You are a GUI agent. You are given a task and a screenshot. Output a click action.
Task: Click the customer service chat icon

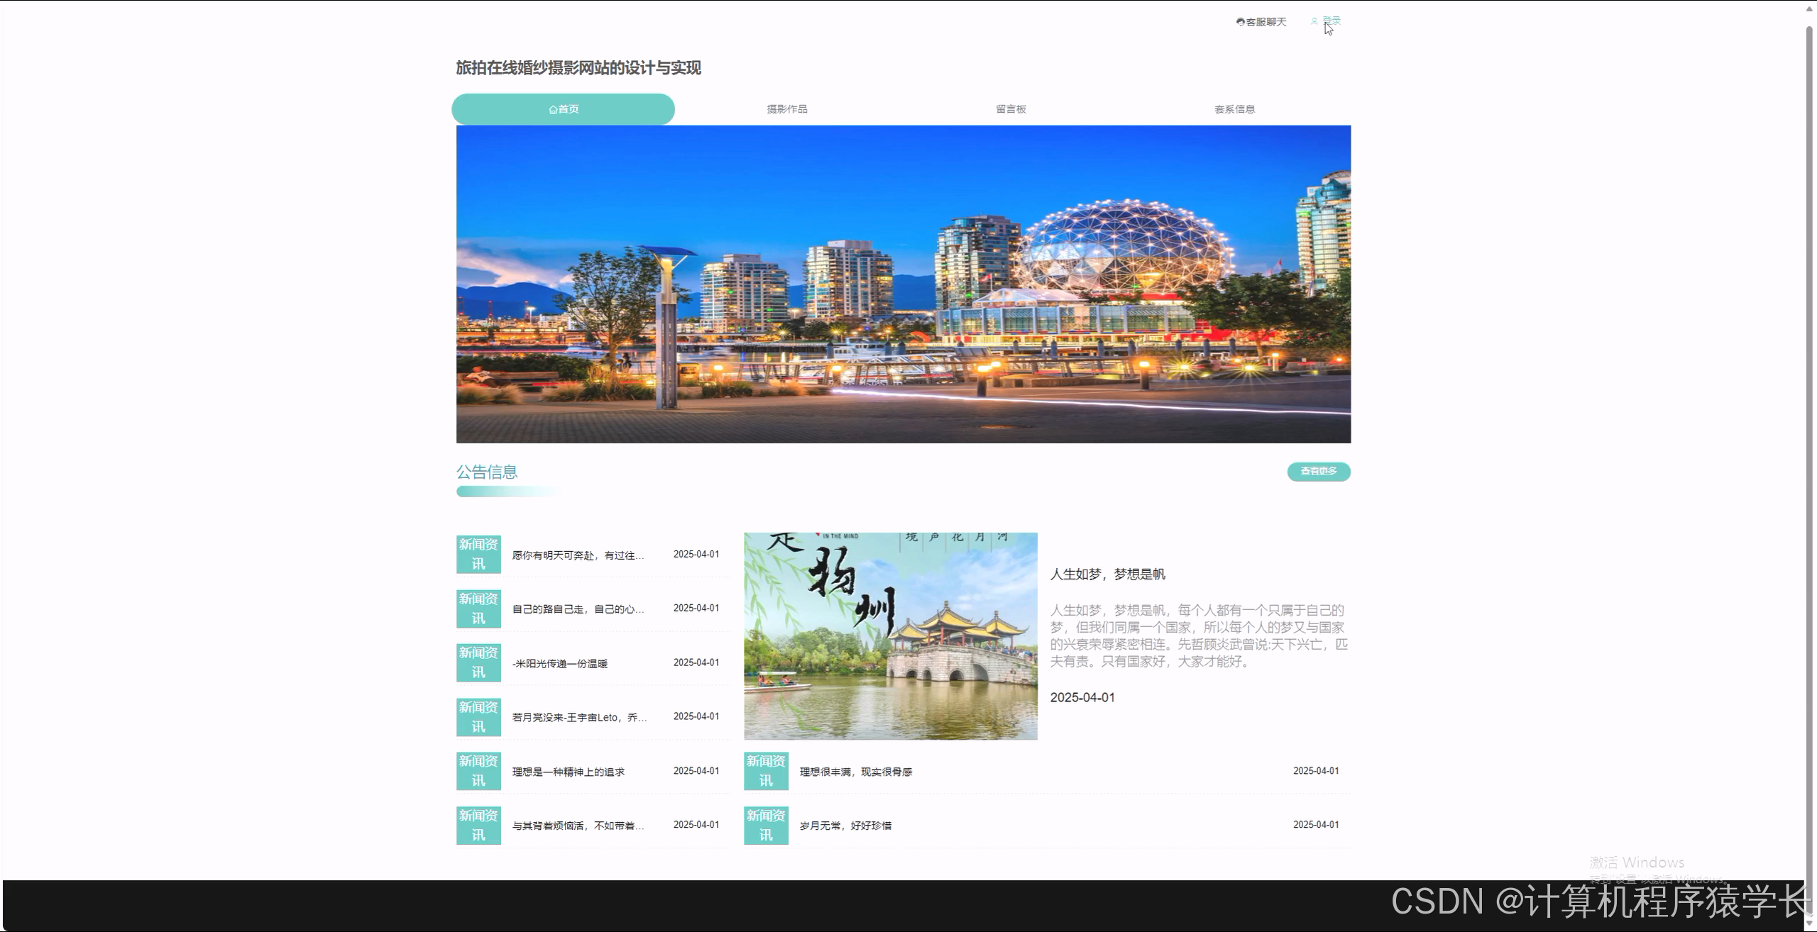(1241, 21)
